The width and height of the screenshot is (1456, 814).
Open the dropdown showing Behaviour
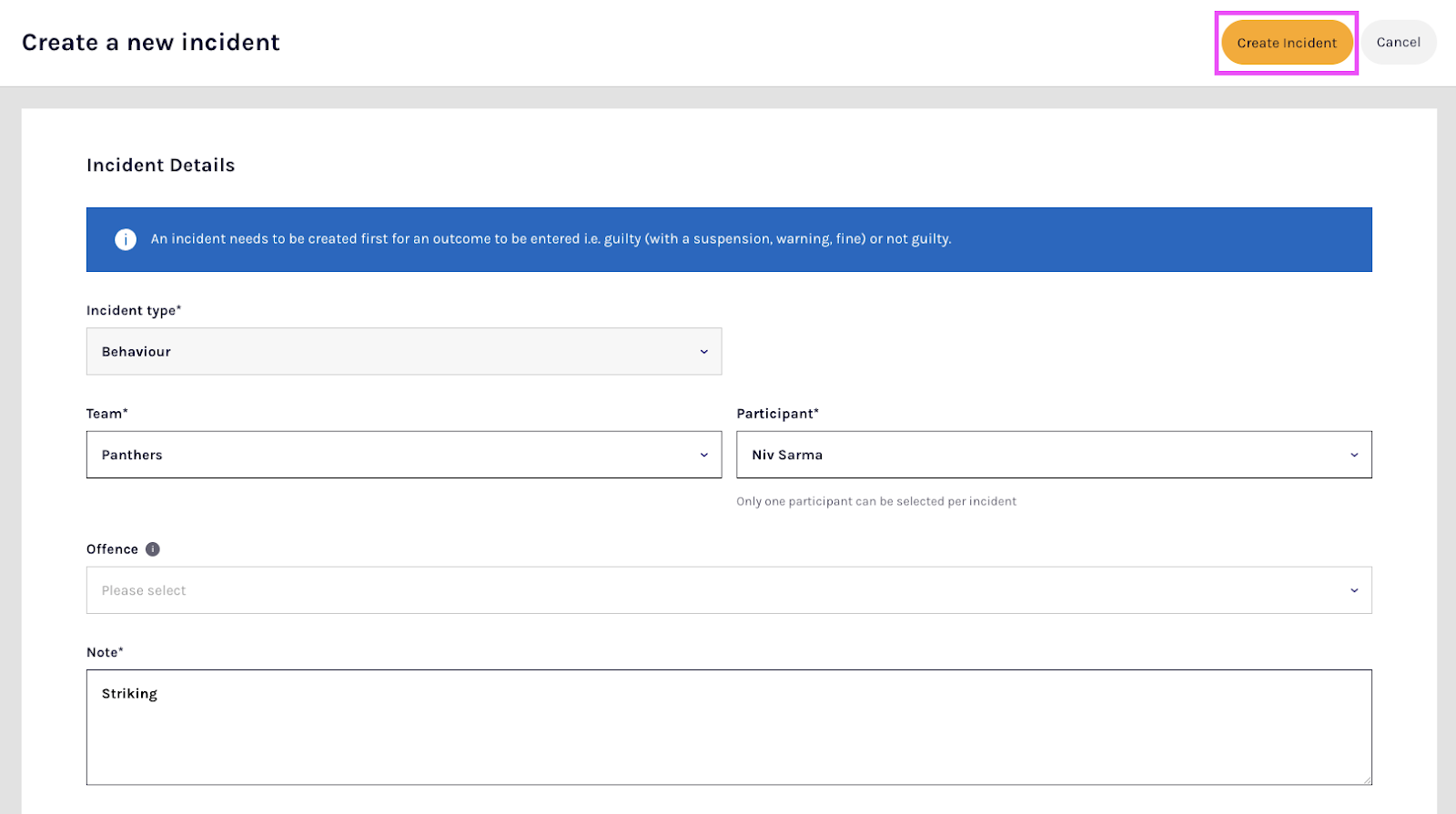tap(403, 352)
